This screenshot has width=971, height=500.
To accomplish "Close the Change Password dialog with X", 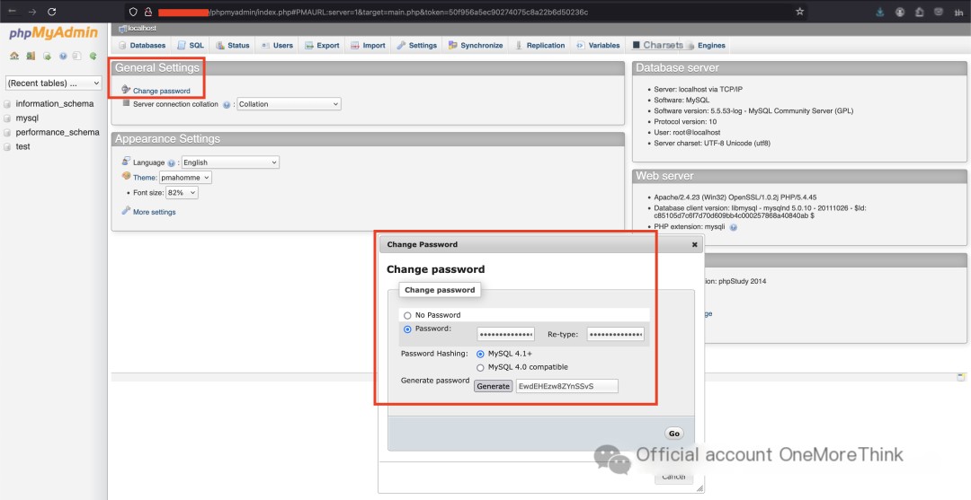I will tap(694, 245).
